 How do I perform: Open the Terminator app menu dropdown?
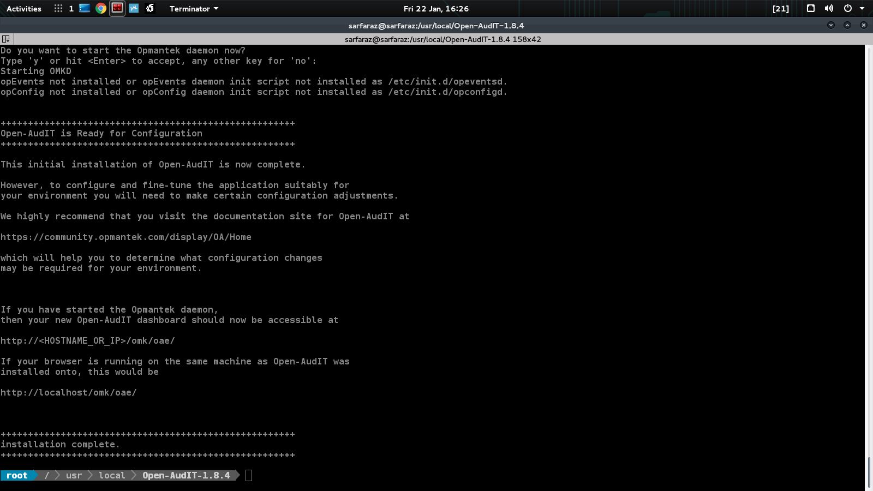194,9
